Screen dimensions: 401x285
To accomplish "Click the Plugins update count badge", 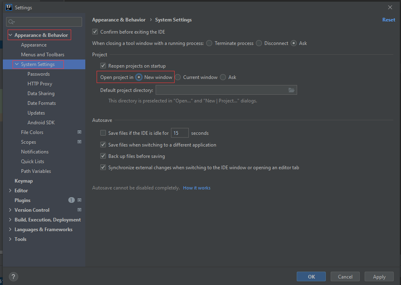I will pyautogui.click(x=72, y=200).
